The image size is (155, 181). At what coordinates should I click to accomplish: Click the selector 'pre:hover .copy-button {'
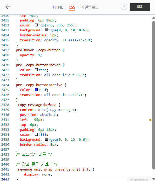(40, 50)
